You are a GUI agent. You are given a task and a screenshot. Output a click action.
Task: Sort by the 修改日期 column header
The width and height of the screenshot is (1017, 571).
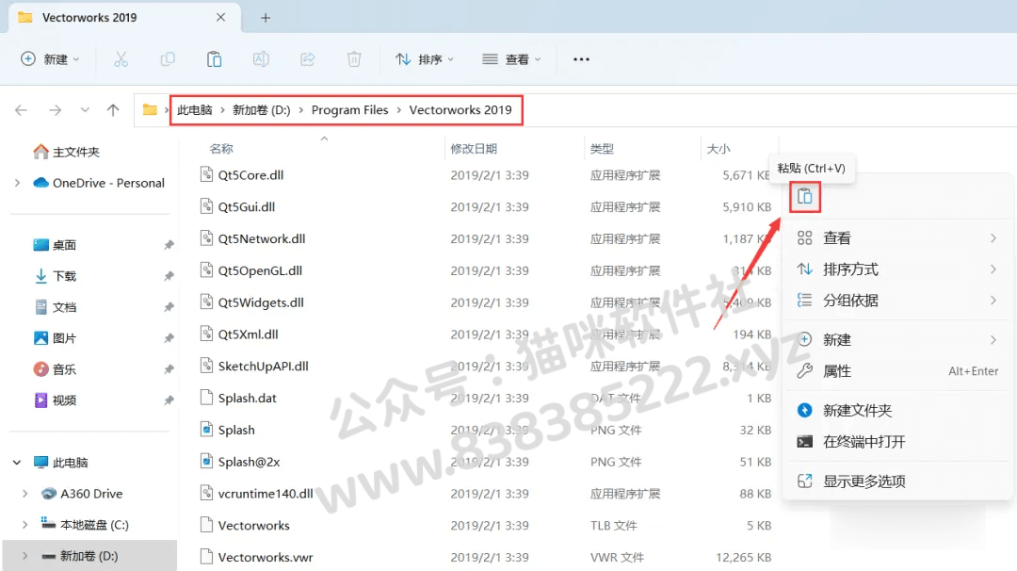(474, 149)
